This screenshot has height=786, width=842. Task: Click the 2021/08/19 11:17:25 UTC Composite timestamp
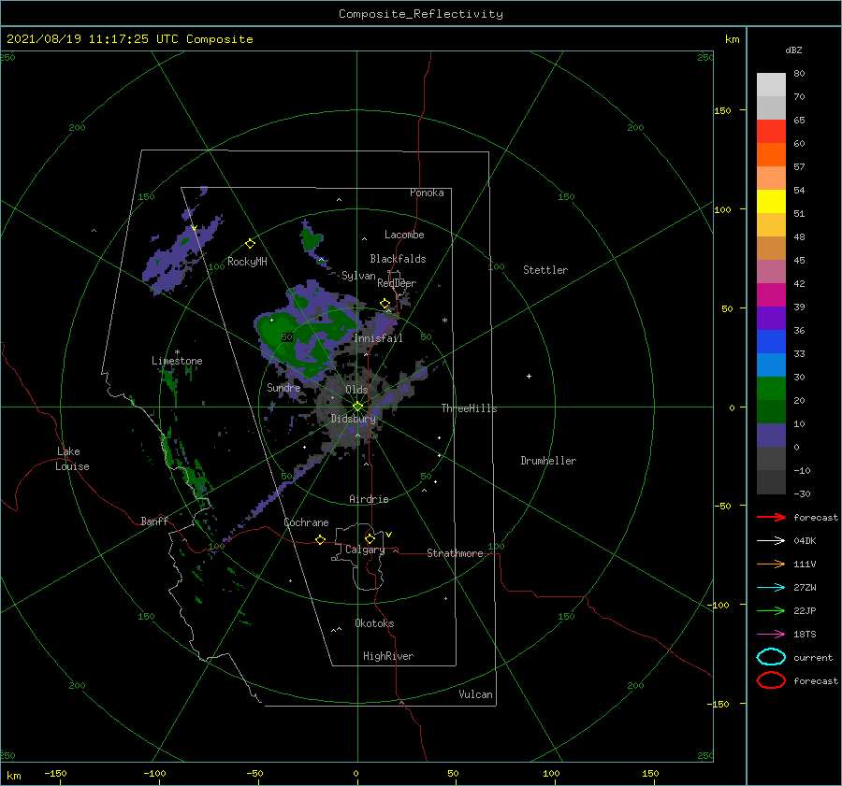click(129, 39)
